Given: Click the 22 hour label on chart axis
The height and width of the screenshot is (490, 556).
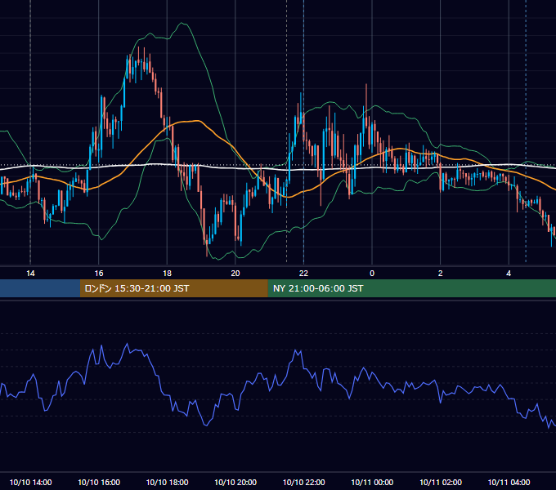Looking at the screenshot, I should (303, 274).
